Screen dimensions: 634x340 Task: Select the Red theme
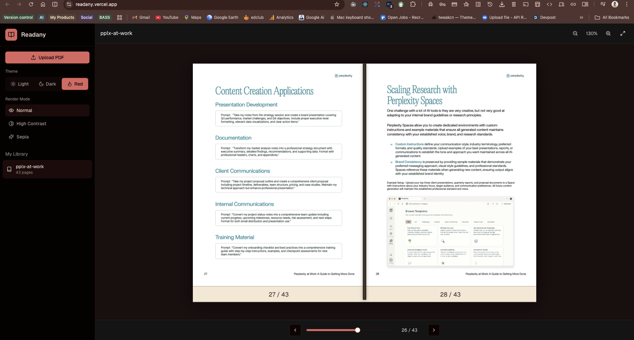[x=75, y=84]
